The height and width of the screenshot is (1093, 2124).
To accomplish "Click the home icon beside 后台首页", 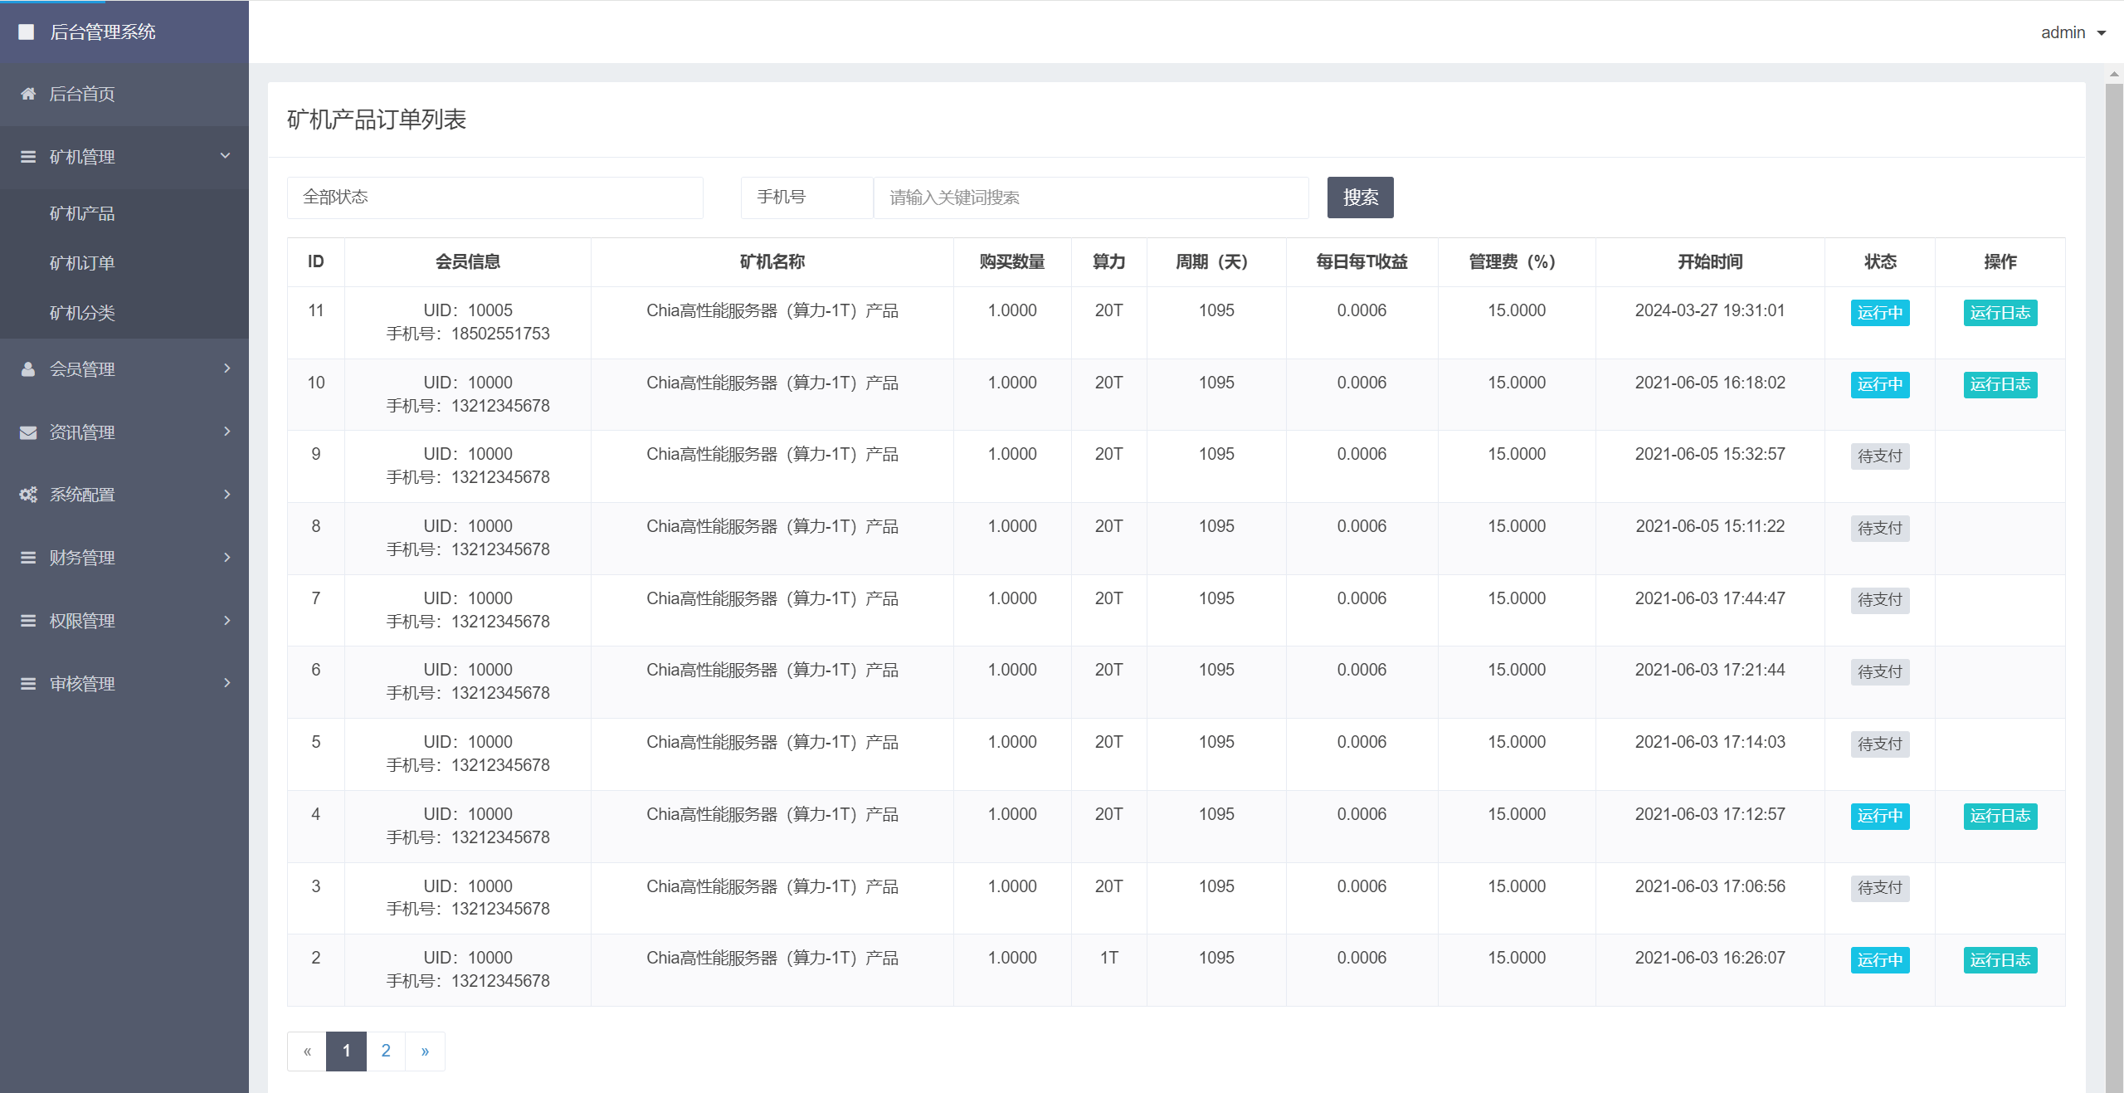I will click(x=28, y=94).
